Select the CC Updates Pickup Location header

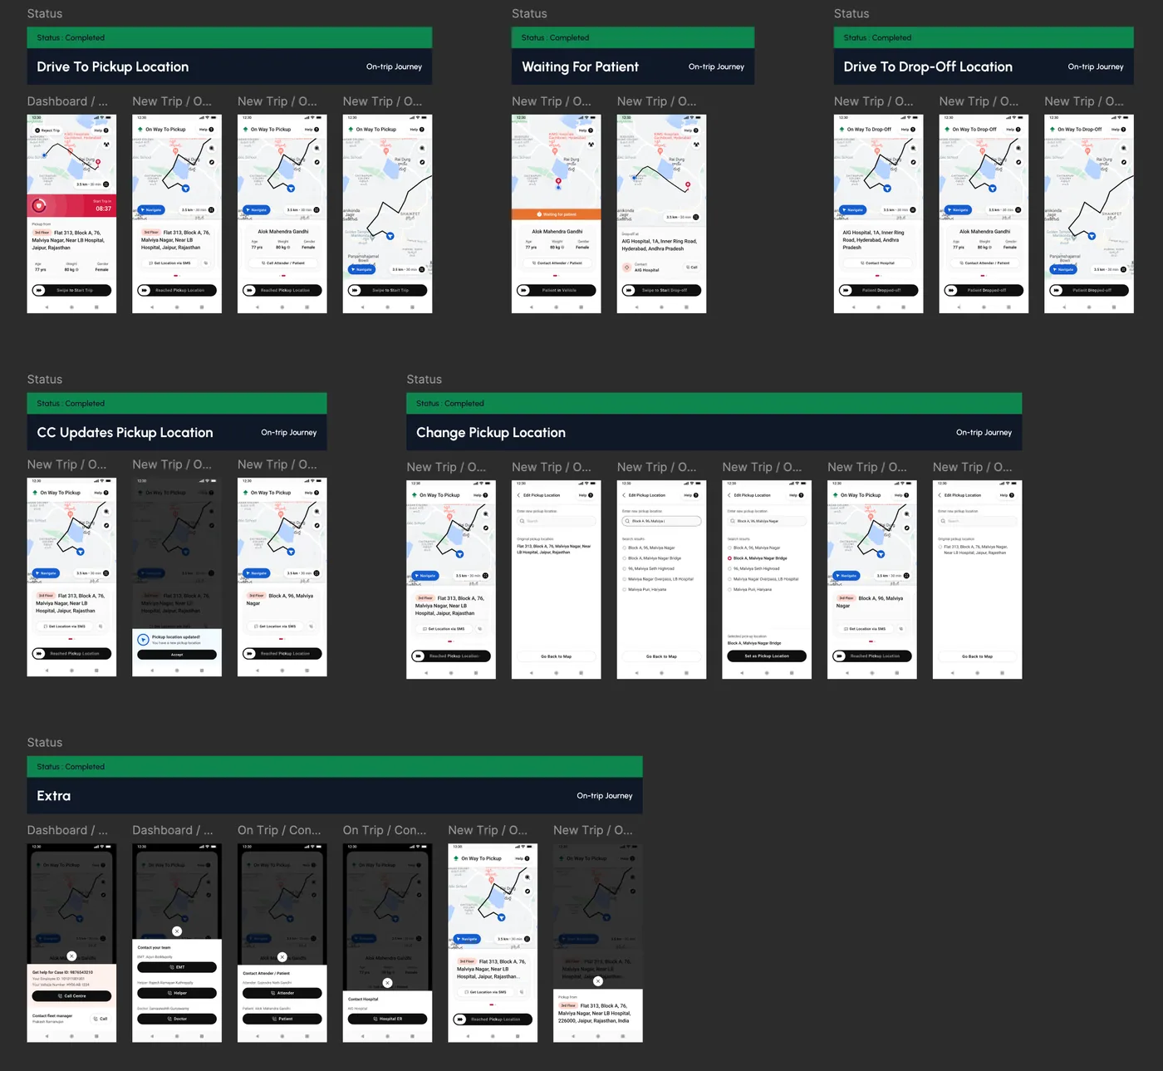pyautogui.click(x=177, y=432)
